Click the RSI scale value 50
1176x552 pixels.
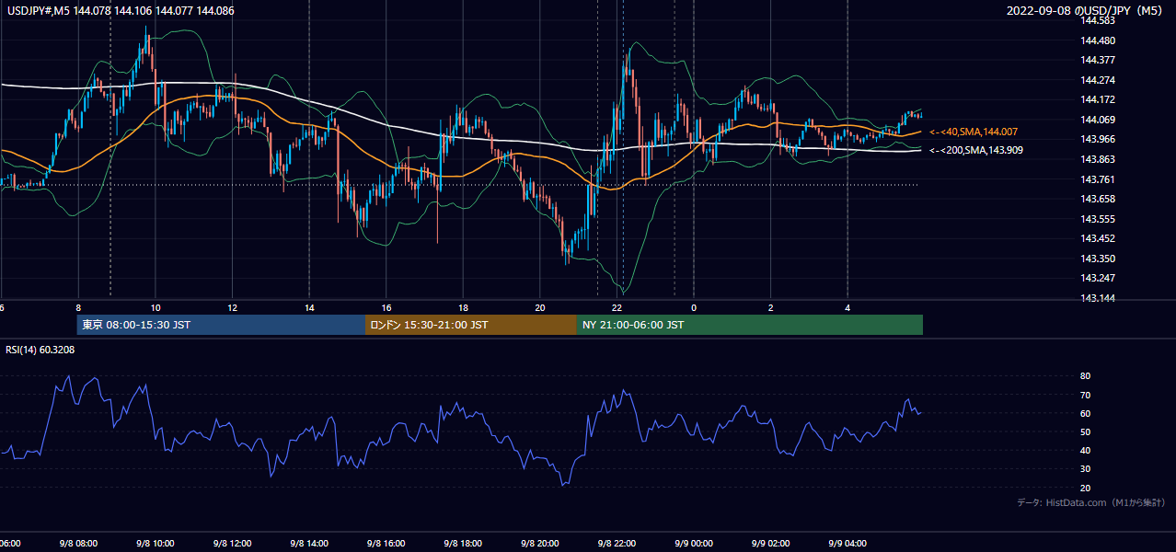1086,431
